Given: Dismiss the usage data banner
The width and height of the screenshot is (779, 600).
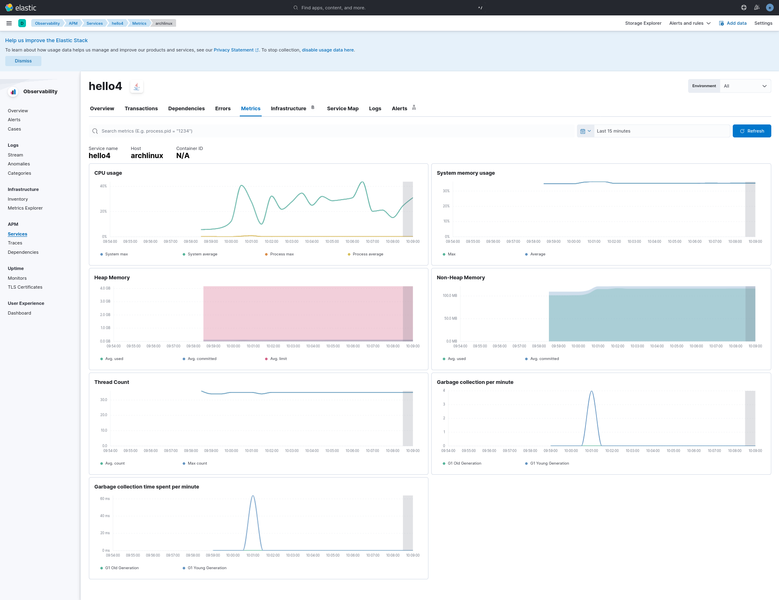Looking at the screenshot, I should click(23, 61).
